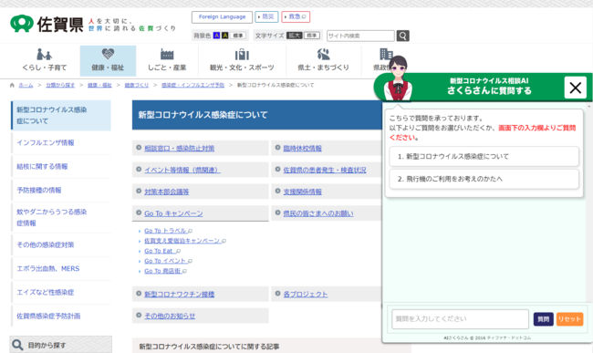
Task: Expand the Go To キャンペーン section
Action: pos(173,213)
